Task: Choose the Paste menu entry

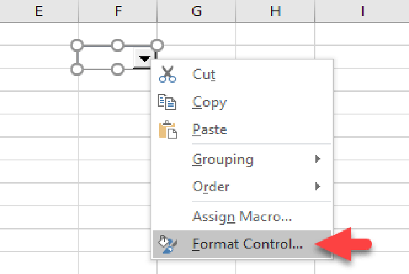Action: (242, 130)
